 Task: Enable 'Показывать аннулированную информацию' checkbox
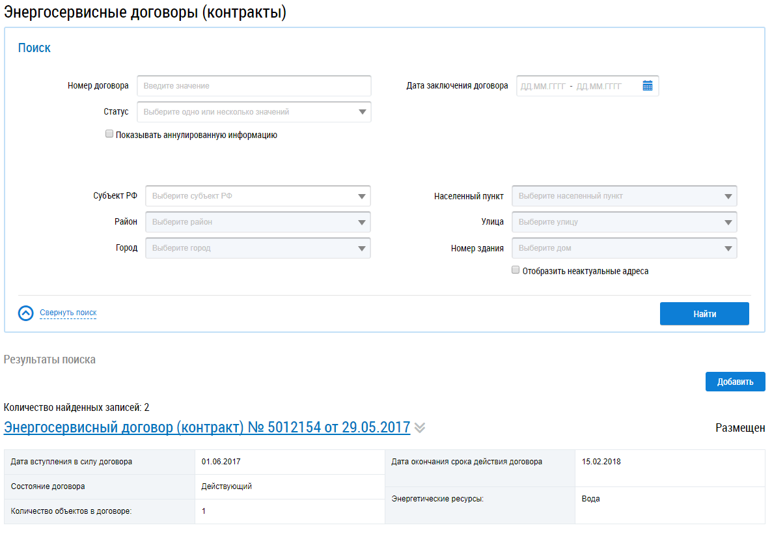click(x=109, y=135)
